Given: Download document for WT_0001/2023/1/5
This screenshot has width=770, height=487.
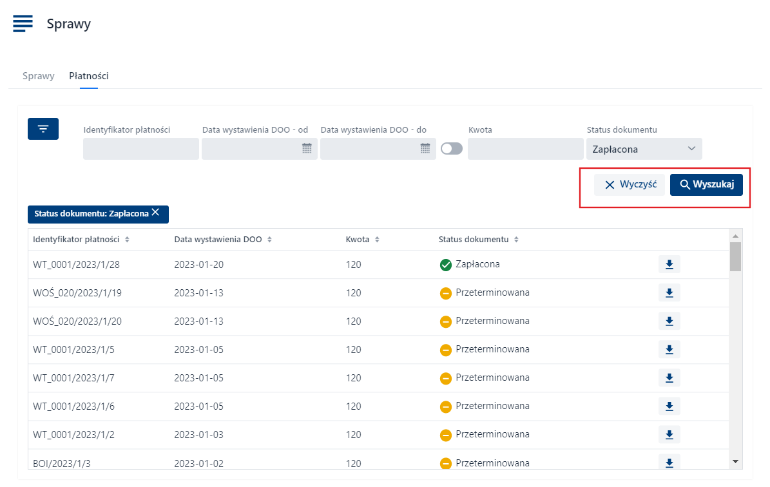Looking at the screenshot, I should pos(669,350).
